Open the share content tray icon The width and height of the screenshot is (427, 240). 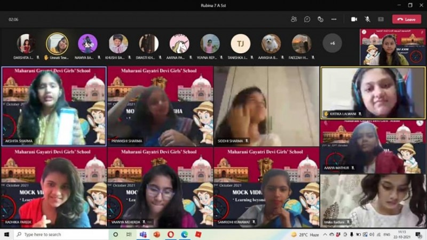[x=381, y=19]
